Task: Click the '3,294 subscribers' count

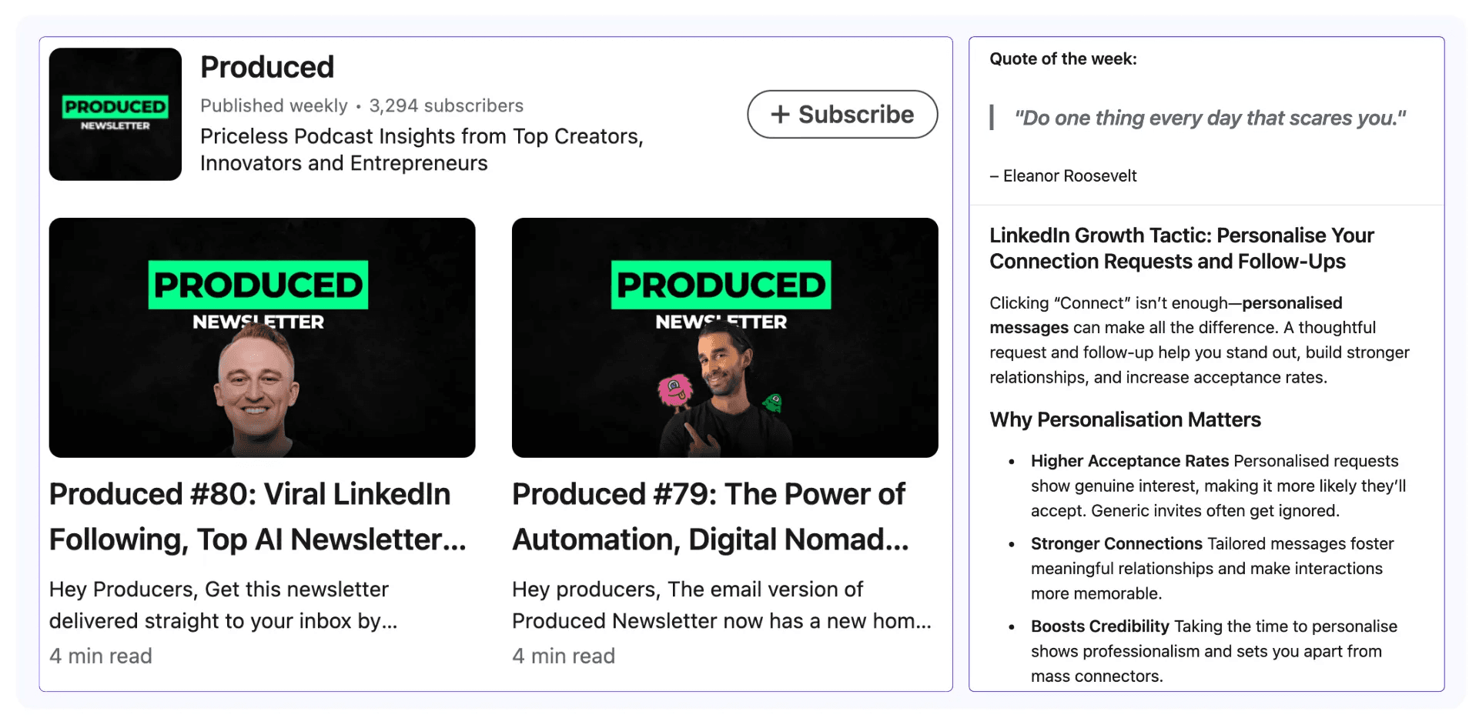Action: coord(447,105)
